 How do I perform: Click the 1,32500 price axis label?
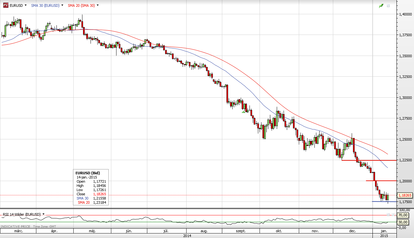pos(405,77)
